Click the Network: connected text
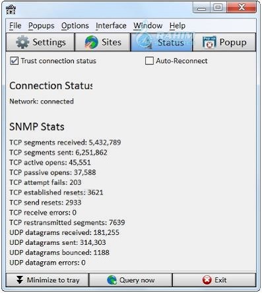Screen dimensions: 262x293 point(42,101)
